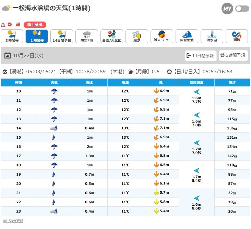Click the calendar icon next to 10月22日

[x=8, y=55]
